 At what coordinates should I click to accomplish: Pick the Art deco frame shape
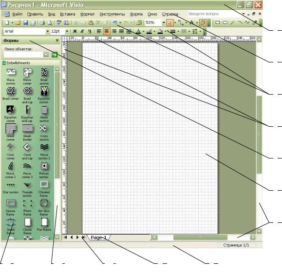(x=44, y=207)
